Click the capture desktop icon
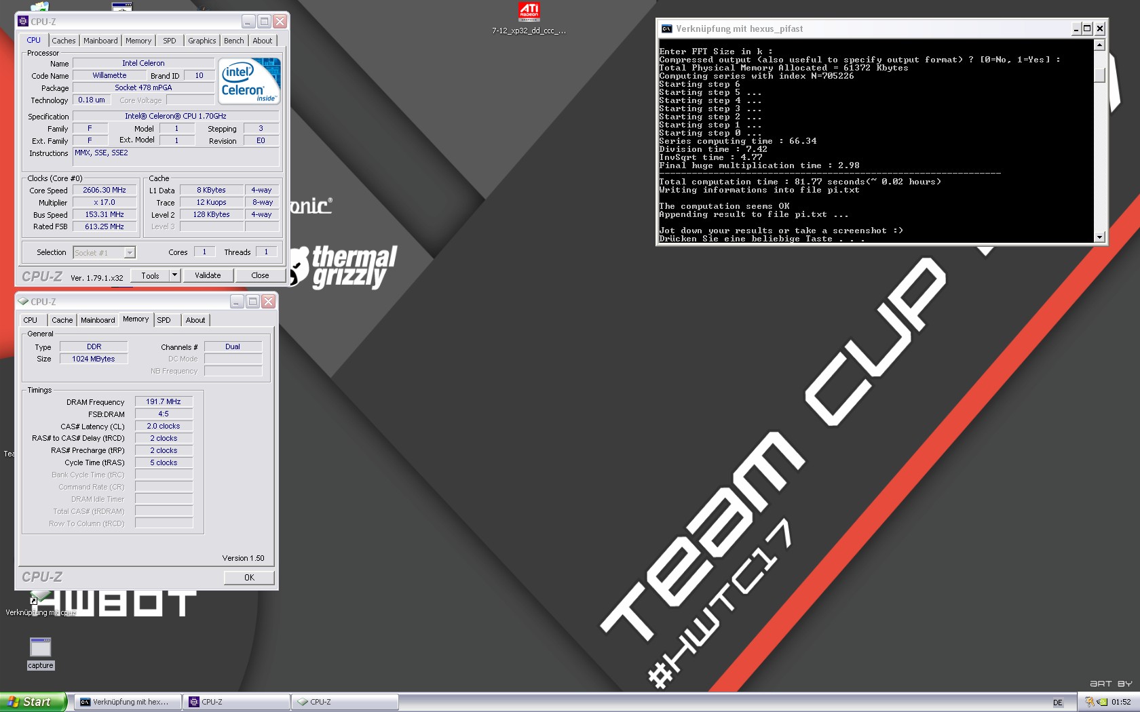This screenshot has height=712, width=1140. 41,652
